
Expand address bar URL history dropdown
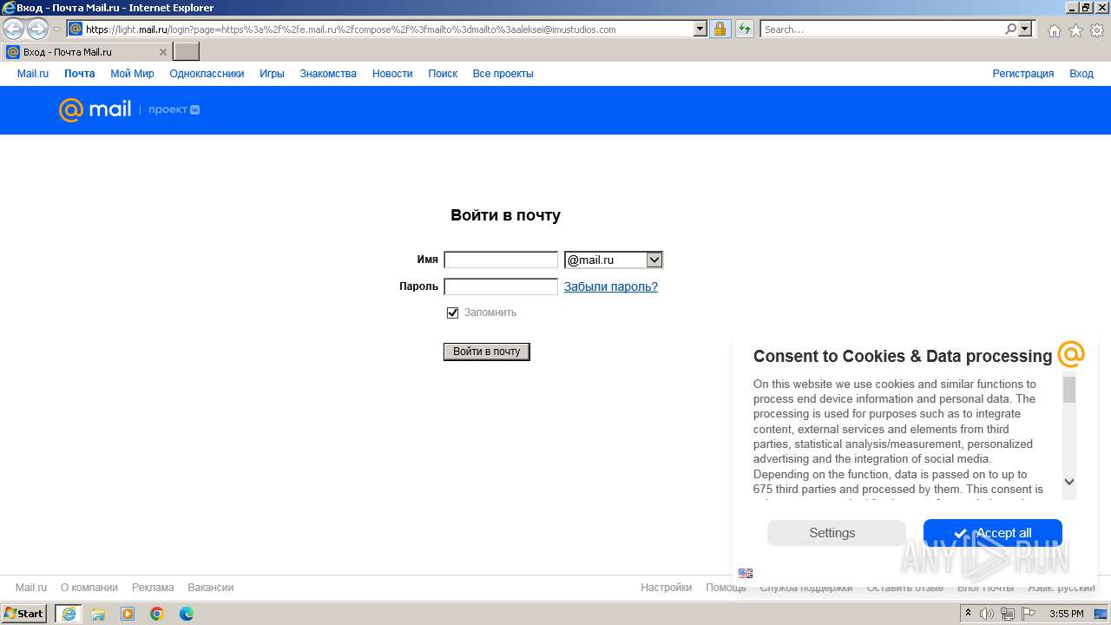pos(700,29)
